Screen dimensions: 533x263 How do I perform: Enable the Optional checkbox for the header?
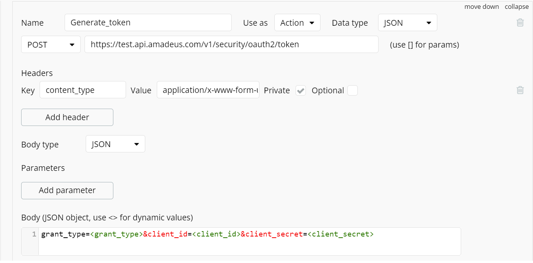[x=352, y=91]
